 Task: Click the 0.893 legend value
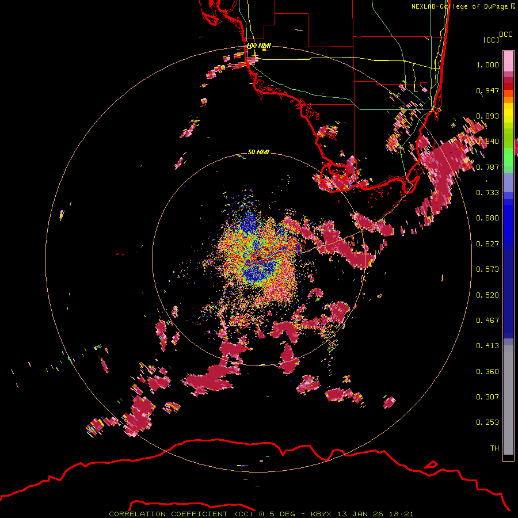pyautogui.click(x=487, y=116)
